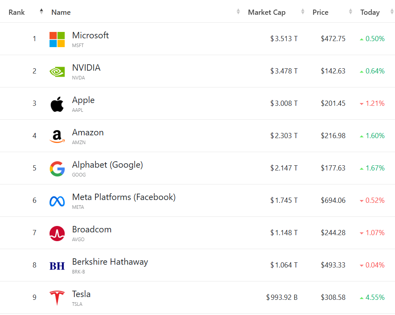The width and height of the screenshot is (395, 315).
Task: Sort by Price column arrows
Action: [x=351, y=12]
